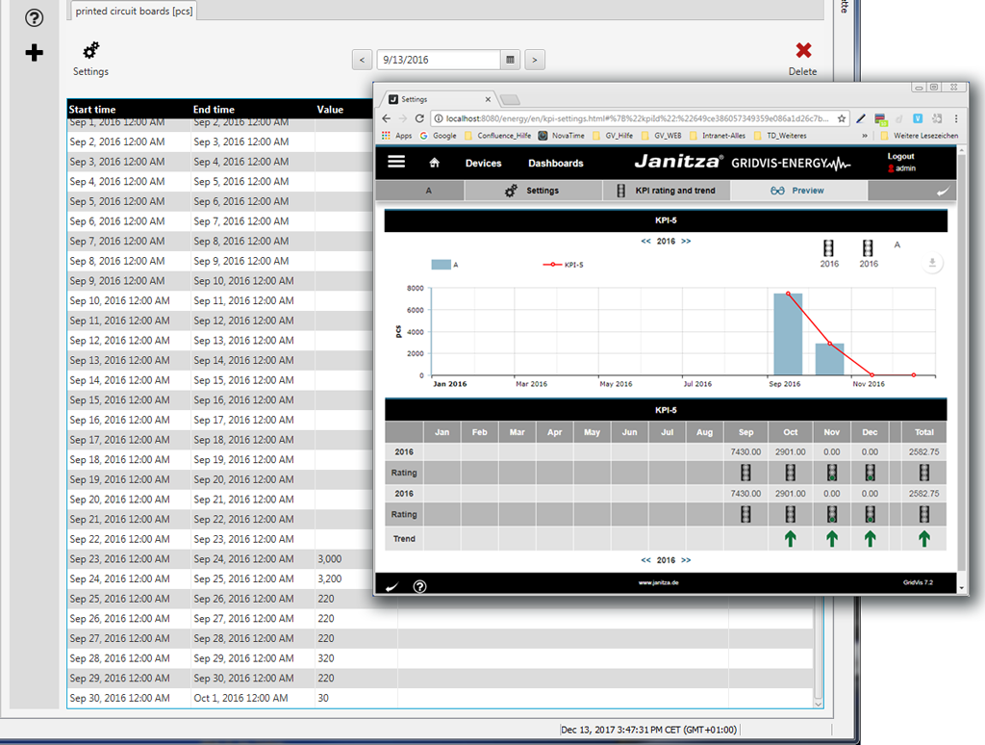
Task: Click the blue A legend color swatch
Action: pyautogui.click(x=441, y=264)
